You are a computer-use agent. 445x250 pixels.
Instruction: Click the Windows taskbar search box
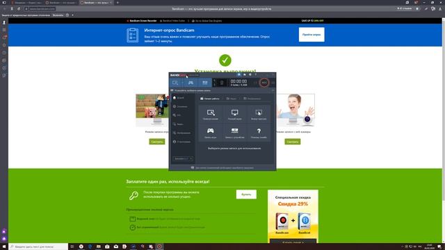[x=38, y=247]
